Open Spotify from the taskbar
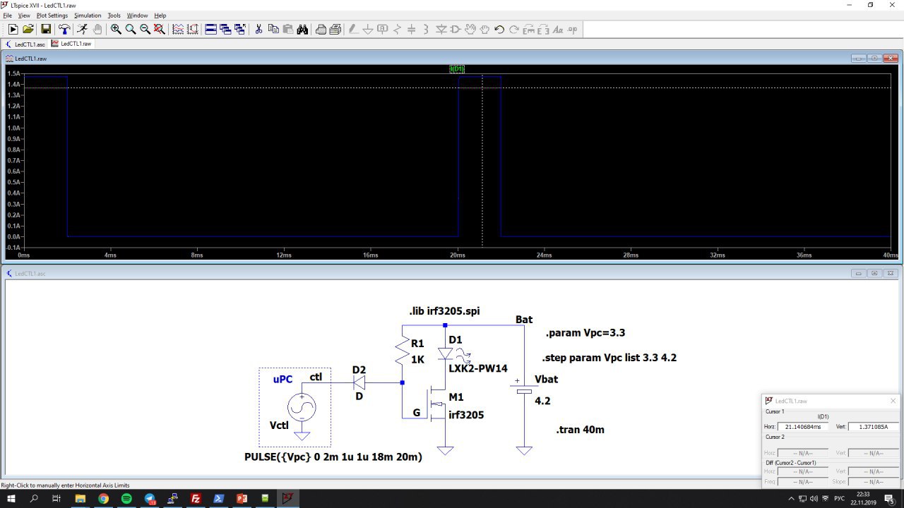 (126, 499)
